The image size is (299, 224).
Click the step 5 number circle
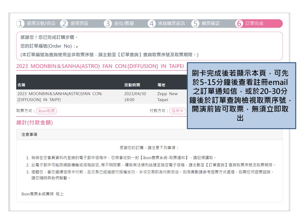(195, 24)
